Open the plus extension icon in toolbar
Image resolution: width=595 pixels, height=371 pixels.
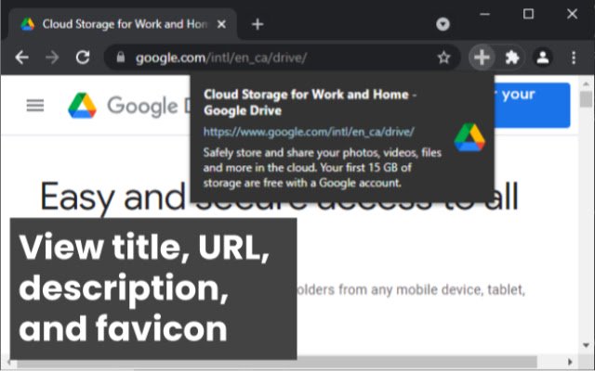pyautogui.click(x=482, y=58)
